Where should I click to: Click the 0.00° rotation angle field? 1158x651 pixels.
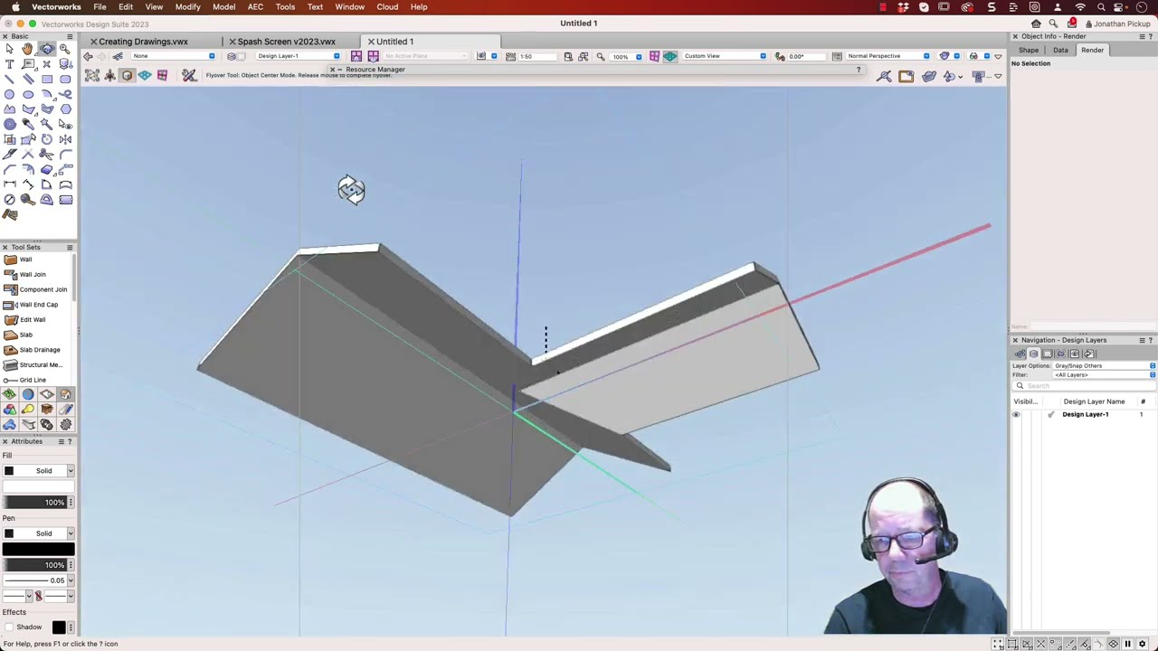[807, 56]
